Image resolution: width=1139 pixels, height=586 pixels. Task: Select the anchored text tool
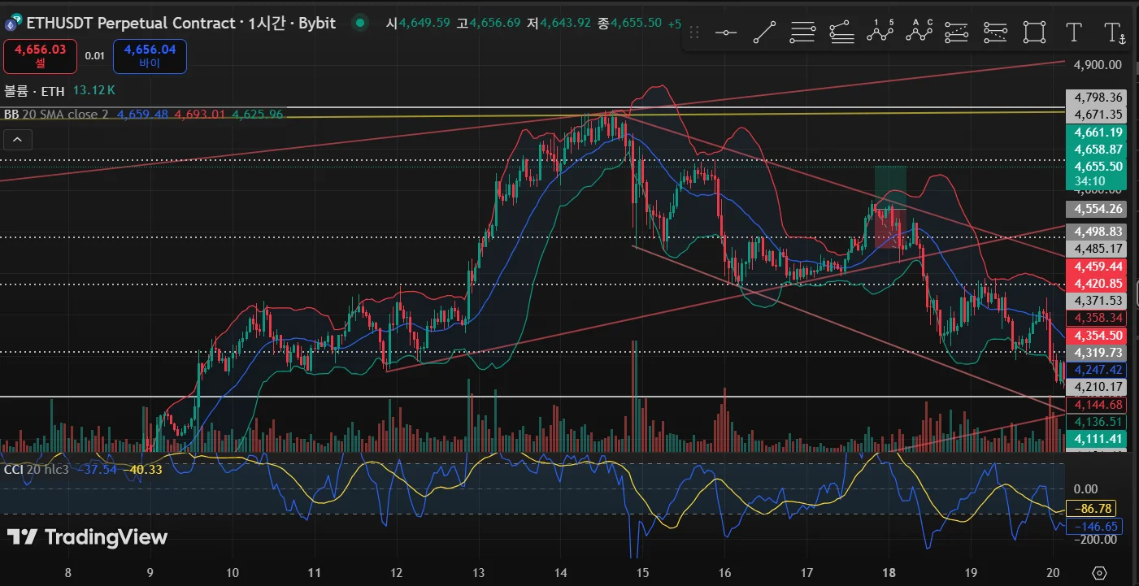click(1115, 33)
